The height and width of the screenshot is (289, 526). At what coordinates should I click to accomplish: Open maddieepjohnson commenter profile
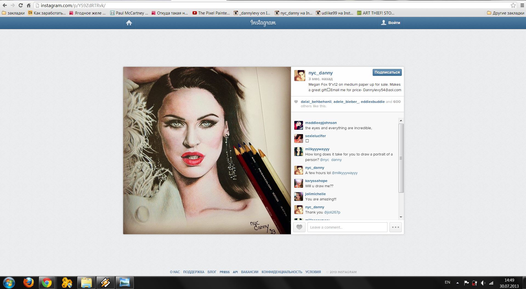pyautogui.click(x=321, y=123)
